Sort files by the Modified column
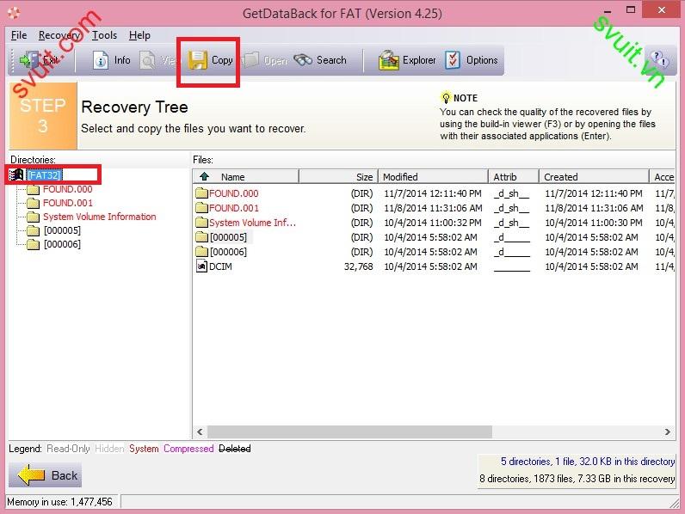 (433, 177)
